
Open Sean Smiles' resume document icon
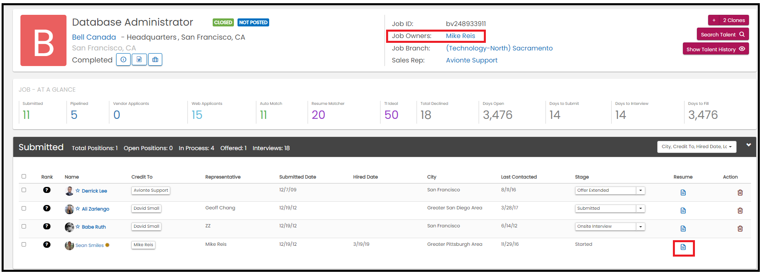point(683,247)
